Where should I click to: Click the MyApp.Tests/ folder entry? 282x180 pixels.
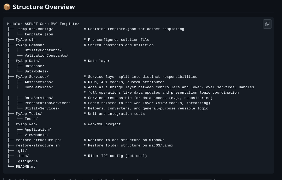pos(29,114)
